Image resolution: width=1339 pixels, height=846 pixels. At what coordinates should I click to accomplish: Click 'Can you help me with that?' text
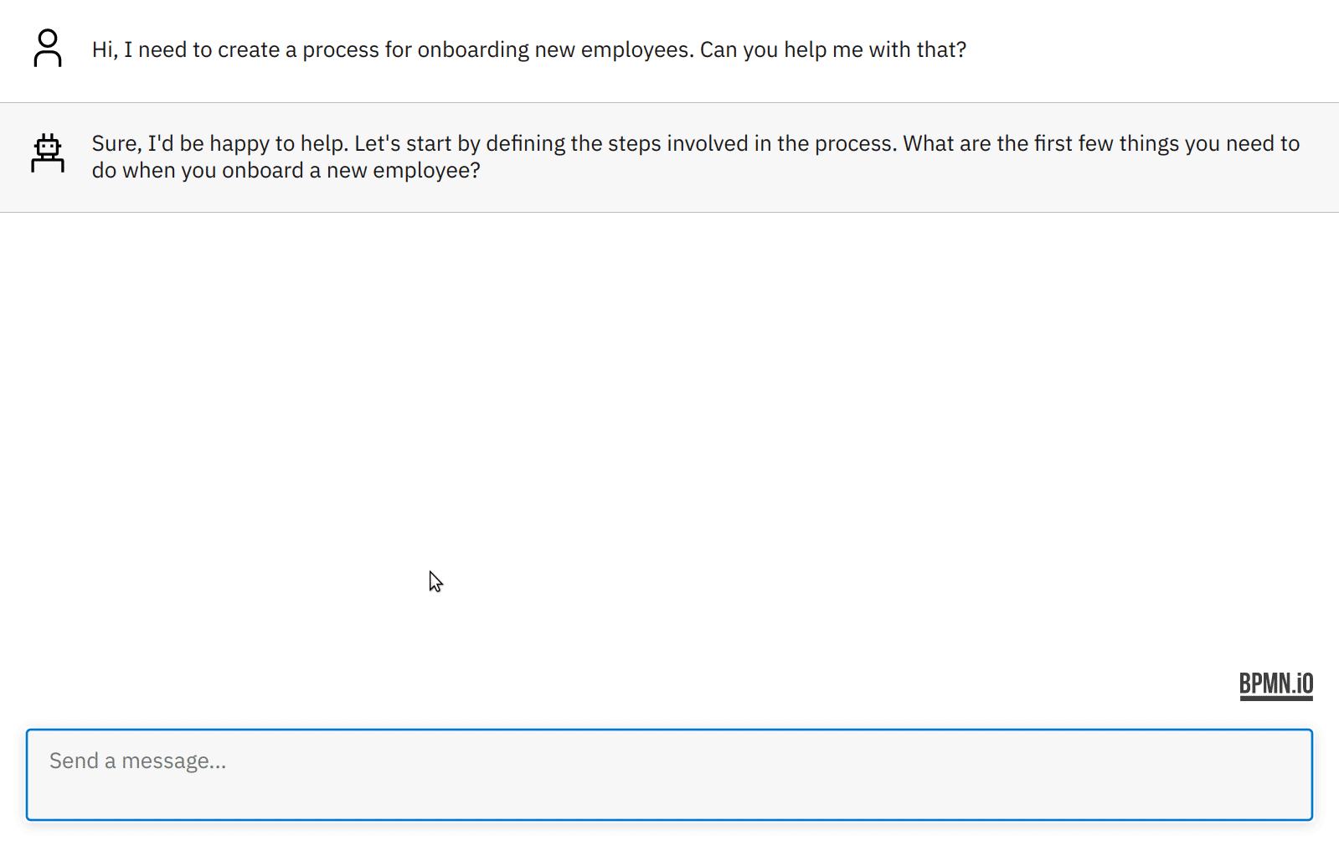(x=832, y=50)
